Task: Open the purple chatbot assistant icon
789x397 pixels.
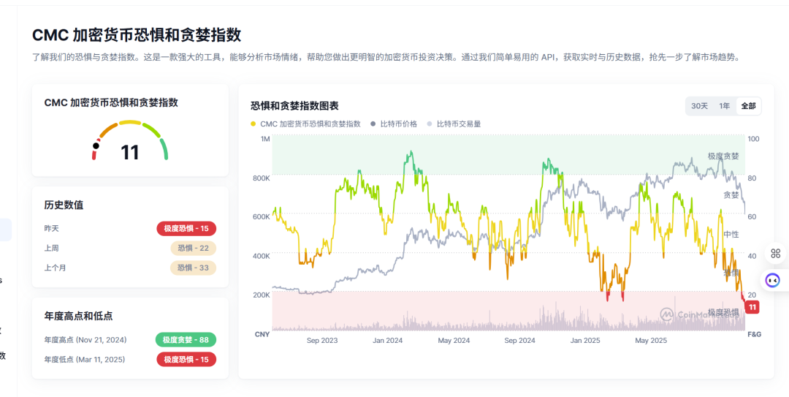Action: [x=773, y=280]
